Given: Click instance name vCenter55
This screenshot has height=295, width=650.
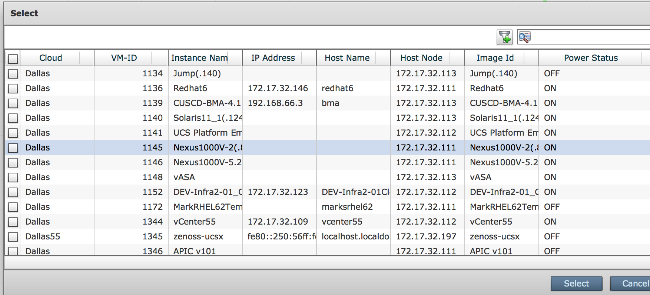Looking at the screenshot, I should (x=195, y=222).
